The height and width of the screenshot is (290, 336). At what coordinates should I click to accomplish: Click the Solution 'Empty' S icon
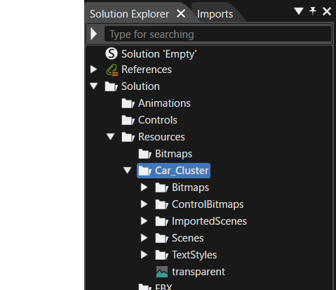pos(112,53)
